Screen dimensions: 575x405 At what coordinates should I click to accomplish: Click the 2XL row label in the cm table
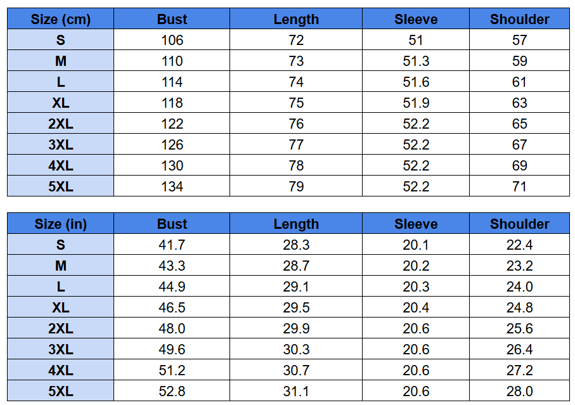tap(61, 124)
